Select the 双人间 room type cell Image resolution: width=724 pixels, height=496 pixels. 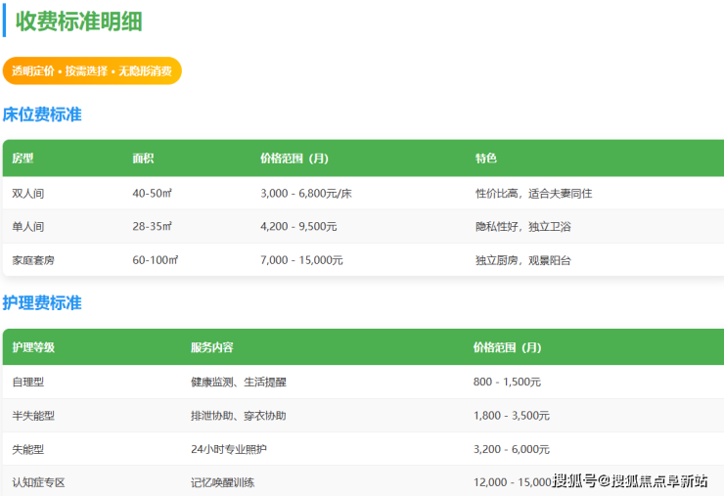point(27,194)
